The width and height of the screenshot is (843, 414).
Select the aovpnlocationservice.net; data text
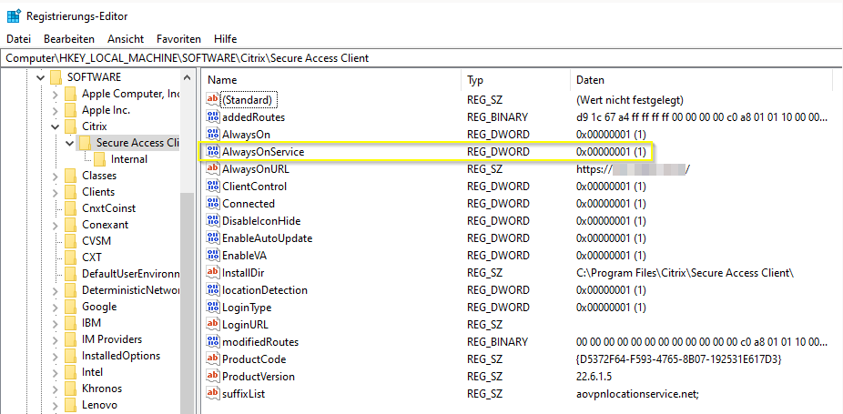coord(637,394)
